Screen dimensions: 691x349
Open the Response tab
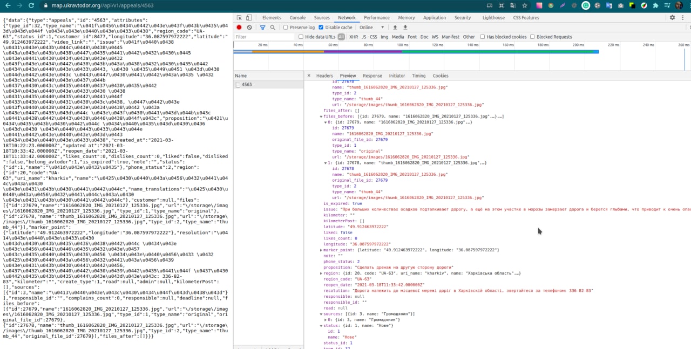click(x=372, y=76)
